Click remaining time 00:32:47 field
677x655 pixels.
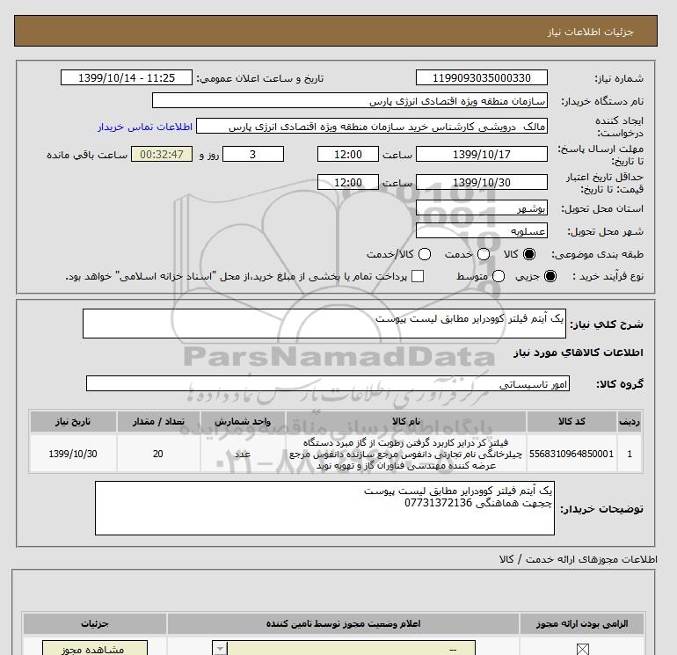pyautogui.click(x=162, y=154)
